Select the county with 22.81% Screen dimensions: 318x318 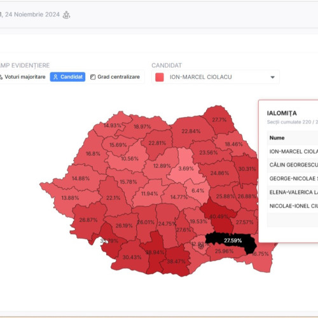tap(157, 143)
